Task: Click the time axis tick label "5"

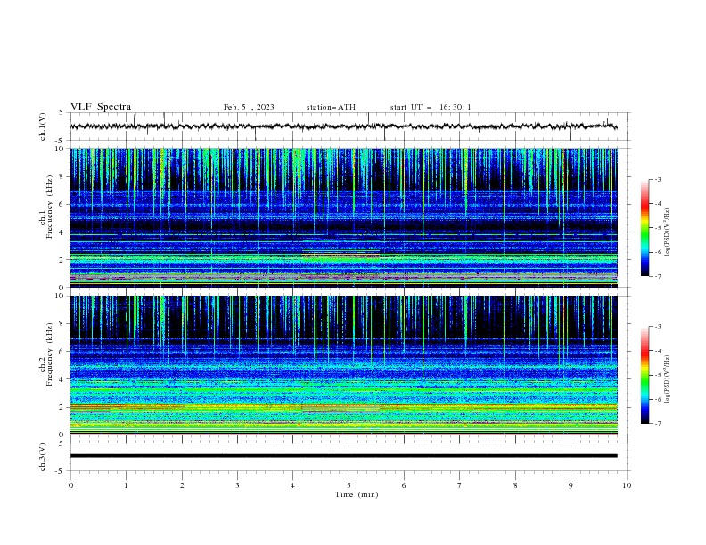Action: point(349,485)
